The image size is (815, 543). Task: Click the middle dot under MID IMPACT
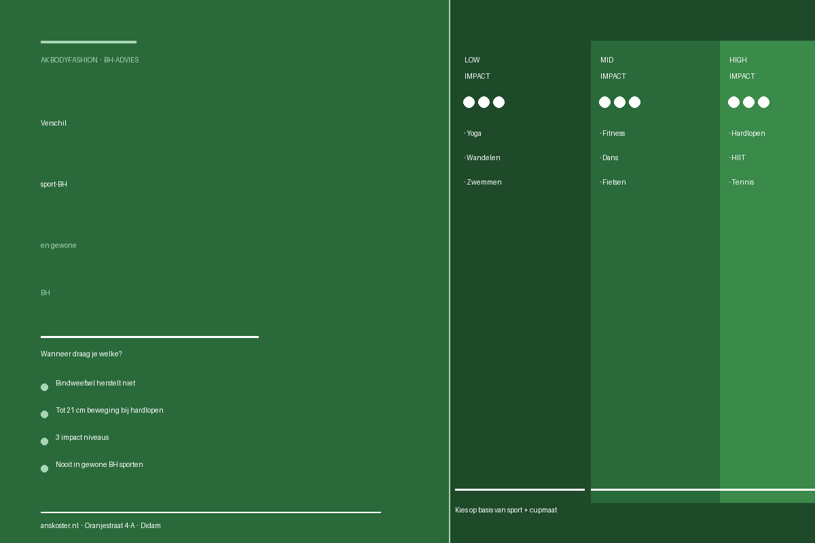click(x=619, y=102)
